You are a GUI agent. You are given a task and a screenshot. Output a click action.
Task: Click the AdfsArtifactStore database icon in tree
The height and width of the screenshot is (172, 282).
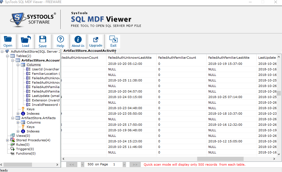pos(8,52)
